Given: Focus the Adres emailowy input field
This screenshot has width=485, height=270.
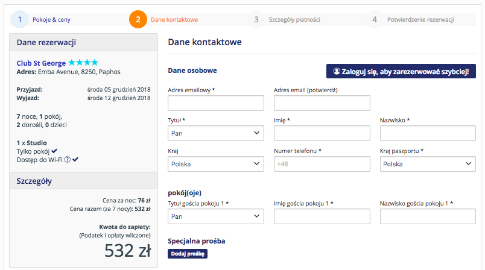Looking at the screenshot, I should point(216,103).
